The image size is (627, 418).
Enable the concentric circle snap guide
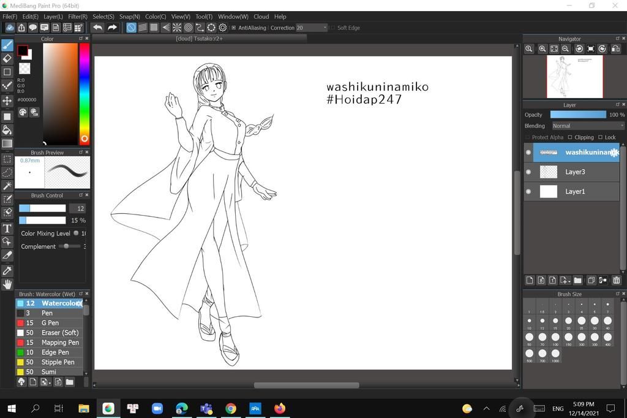coord(189,28)
